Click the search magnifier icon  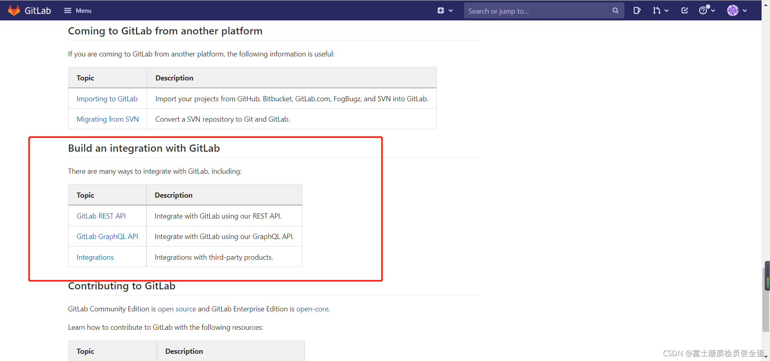tap(616, 11)
